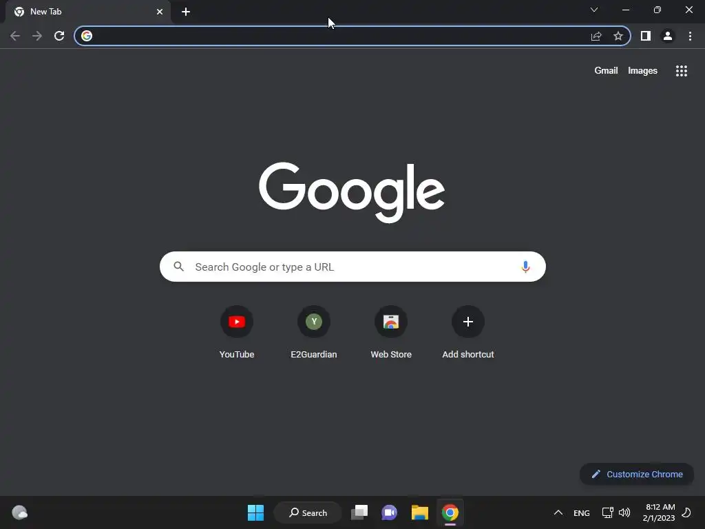705x529 pixels.
Task: Expand hidden system tray icons
Action: click(x=558, y=512)
